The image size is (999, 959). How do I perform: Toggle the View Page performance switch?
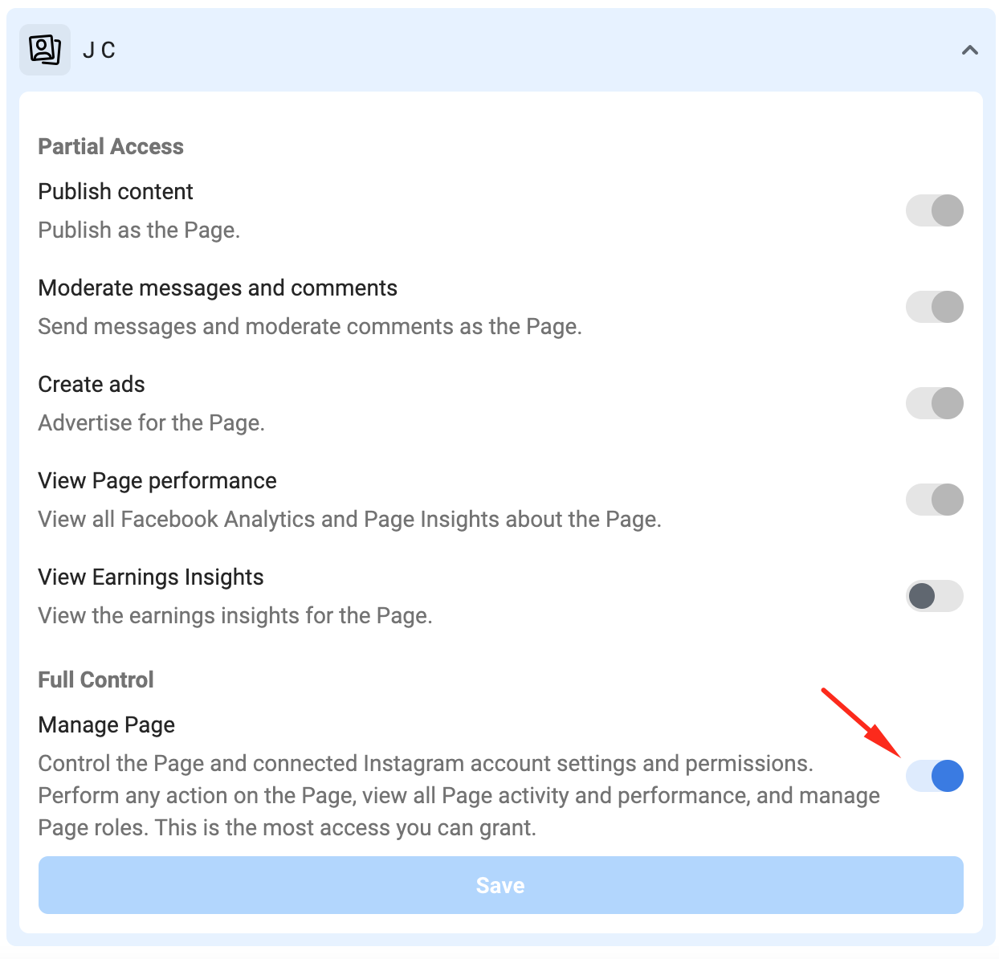pyautogui.click(x=934, y=500)
